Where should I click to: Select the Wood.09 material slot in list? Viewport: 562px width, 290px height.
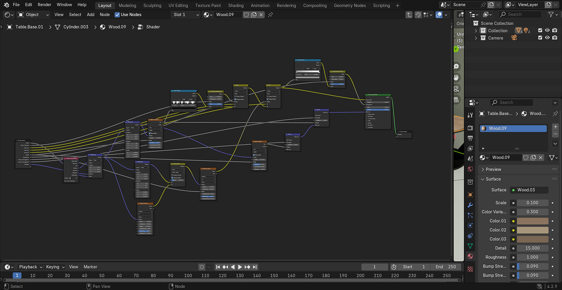point(513,128)
